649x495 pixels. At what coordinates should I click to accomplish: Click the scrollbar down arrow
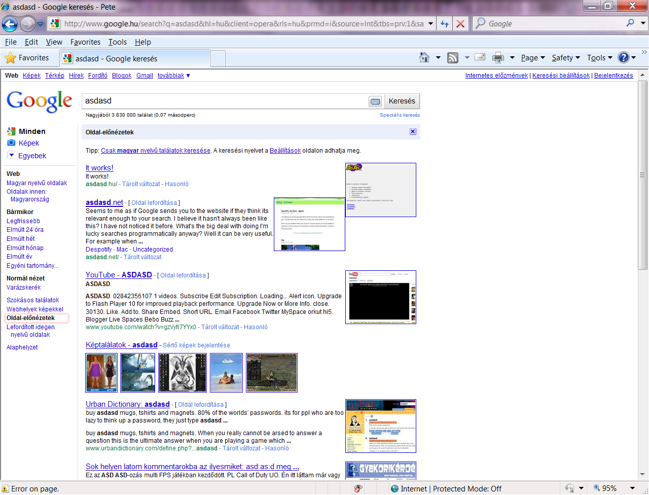[x=642, y=475]
